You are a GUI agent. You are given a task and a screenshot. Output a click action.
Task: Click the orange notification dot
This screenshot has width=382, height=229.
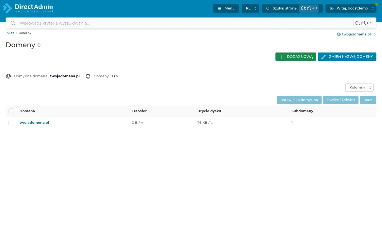pyautogui.click(x=376, y=4)
